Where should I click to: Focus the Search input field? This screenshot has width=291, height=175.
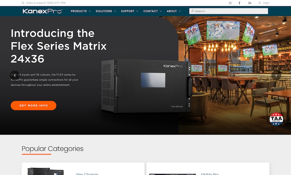(x=228, y=11)
